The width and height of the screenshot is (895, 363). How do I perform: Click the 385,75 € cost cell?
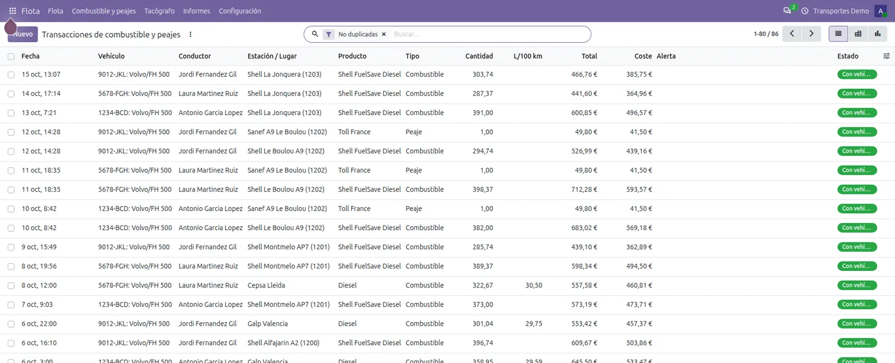point(639,75)
